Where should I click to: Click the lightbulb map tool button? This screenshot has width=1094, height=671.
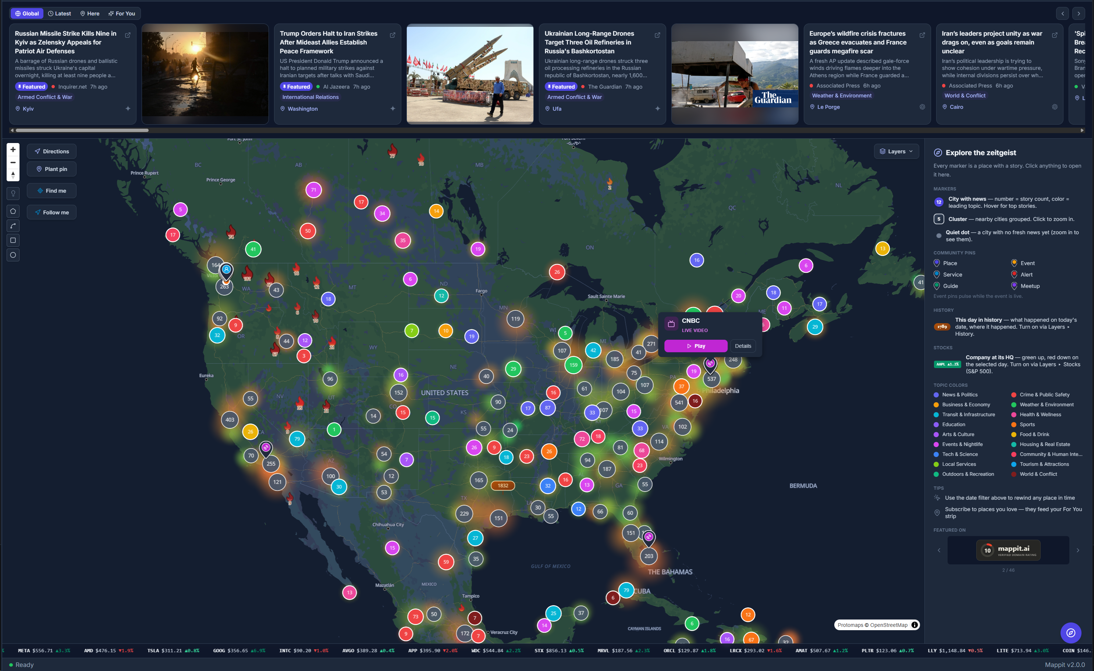click(x=13, y=193)
